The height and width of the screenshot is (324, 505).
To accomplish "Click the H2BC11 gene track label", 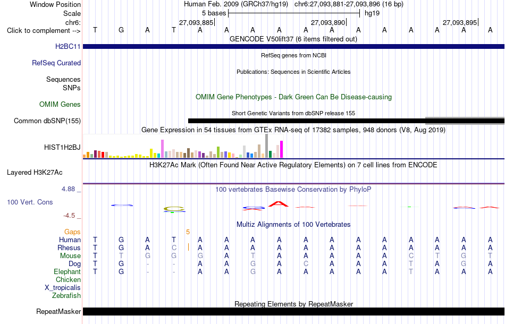I will pos(68,46).
